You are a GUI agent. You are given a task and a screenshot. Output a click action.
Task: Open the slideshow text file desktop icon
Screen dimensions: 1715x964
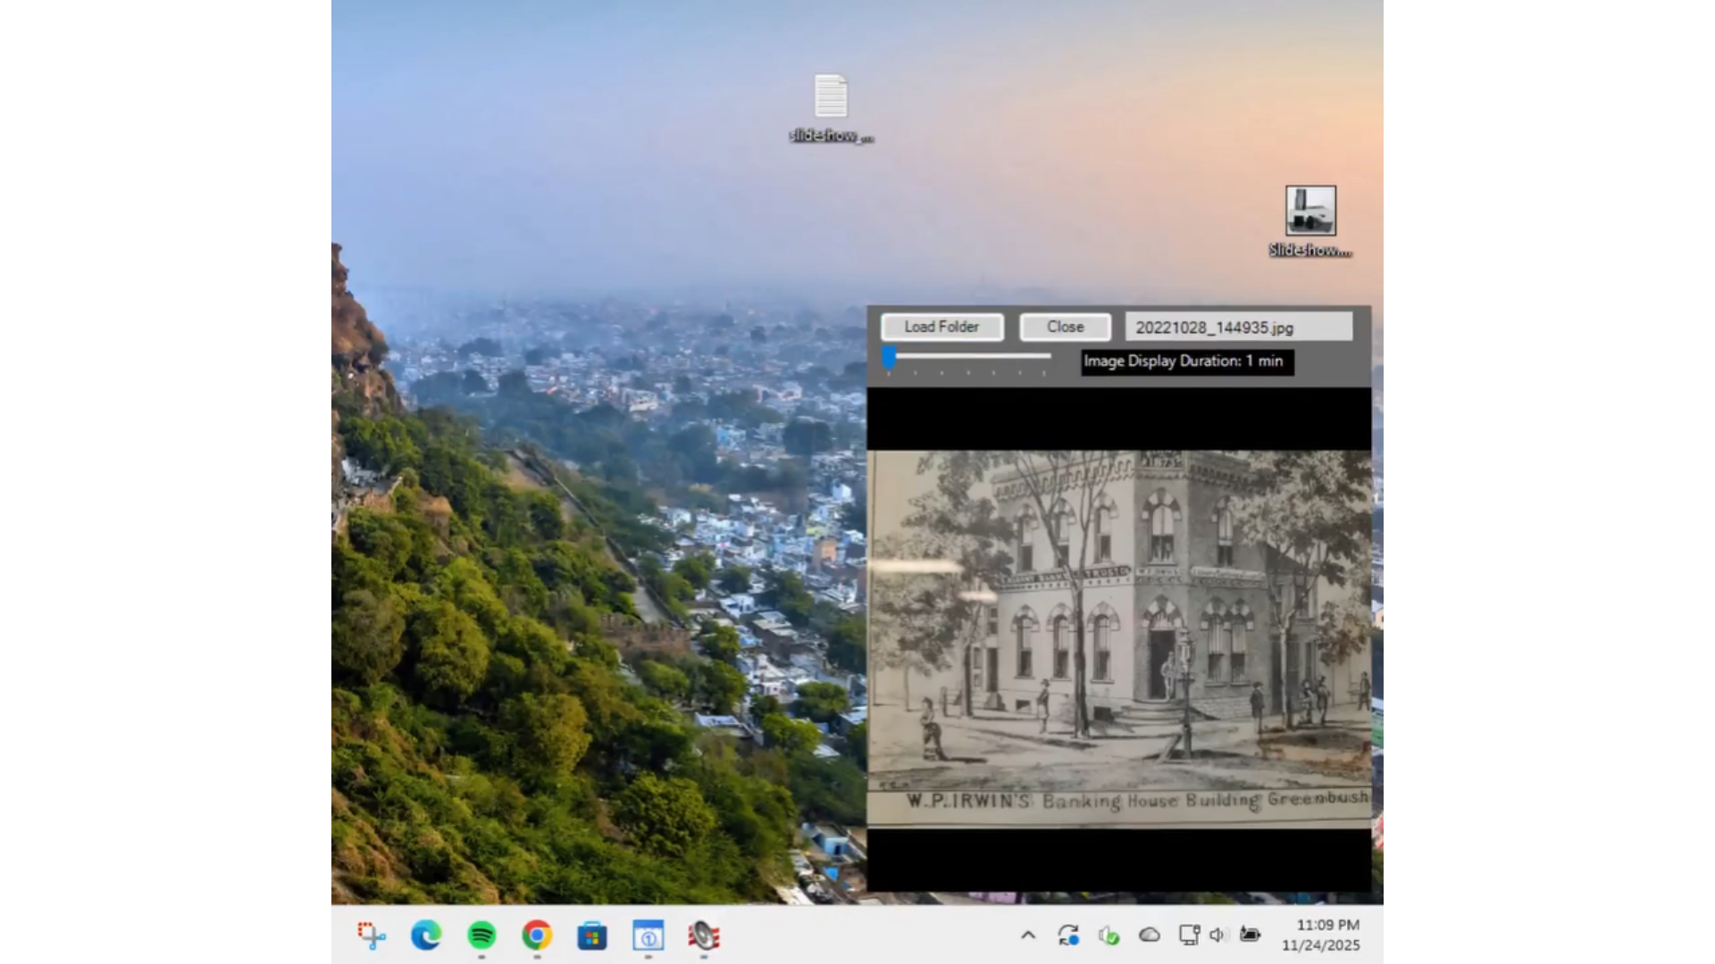tap(831, 97)
